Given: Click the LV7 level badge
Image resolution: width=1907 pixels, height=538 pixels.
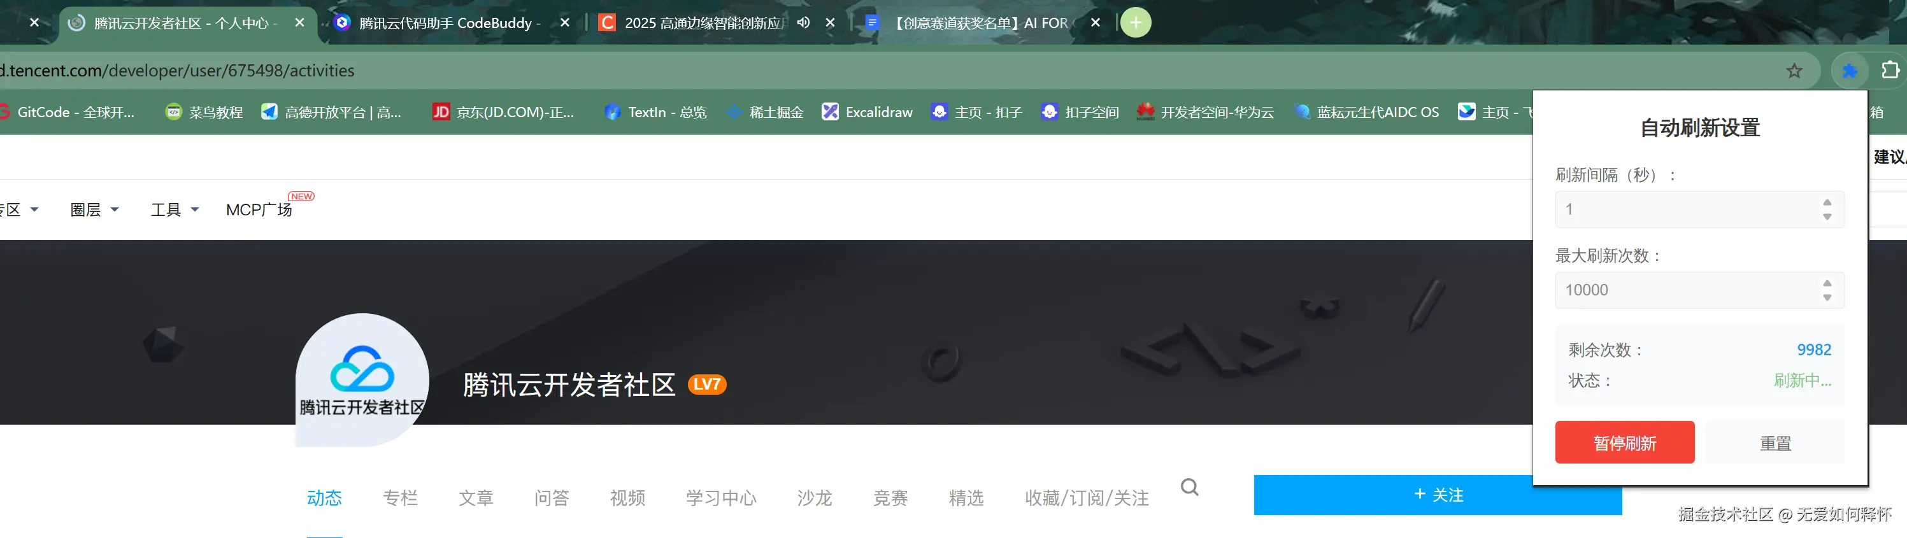Looking at the screenshot, I should pos(707,385).
